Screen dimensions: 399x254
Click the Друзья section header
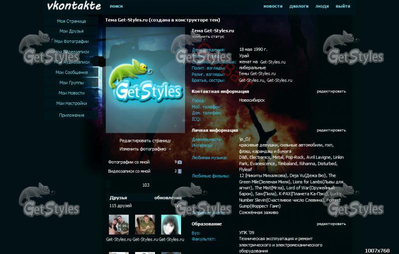coord(118,198)
